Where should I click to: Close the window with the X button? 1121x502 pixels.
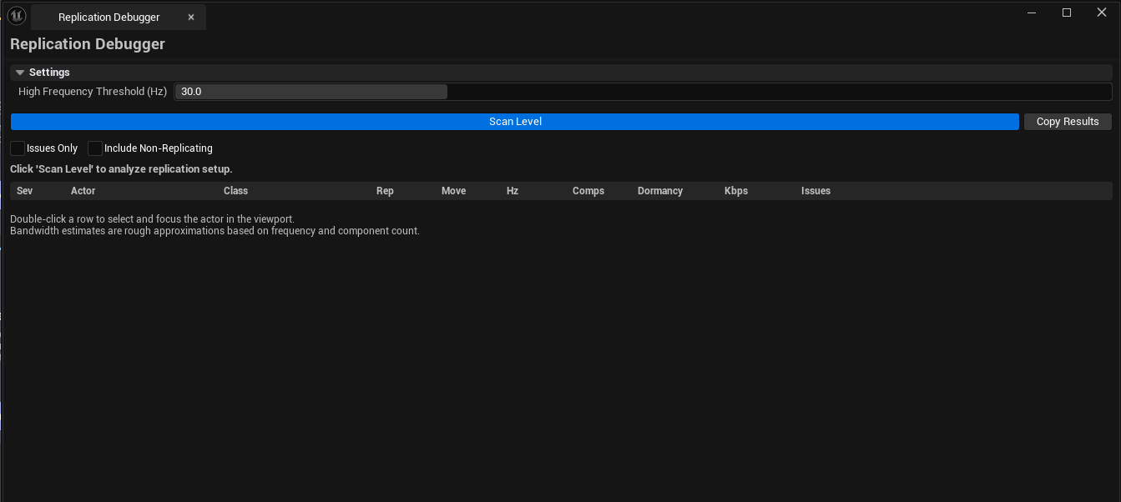[x=1101, y=13]
